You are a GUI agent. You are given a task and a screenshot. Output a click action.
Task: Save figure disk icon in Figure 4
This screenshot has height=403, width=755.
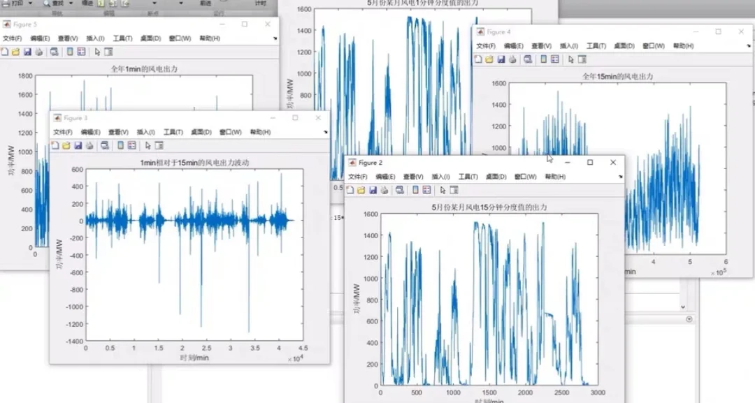[x=501, y=59]
